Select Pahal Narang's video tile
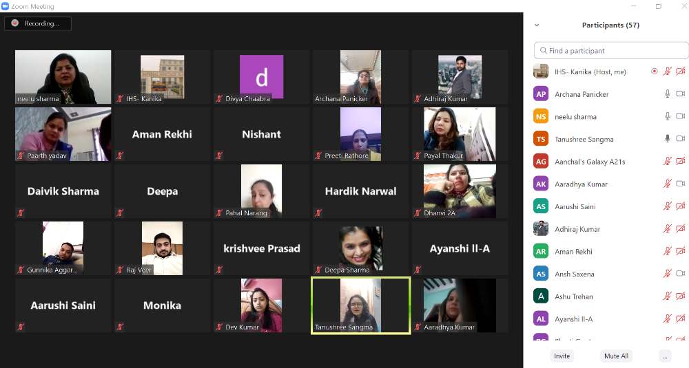This screenshot has height=368, width=689. (x=261, y=191)
